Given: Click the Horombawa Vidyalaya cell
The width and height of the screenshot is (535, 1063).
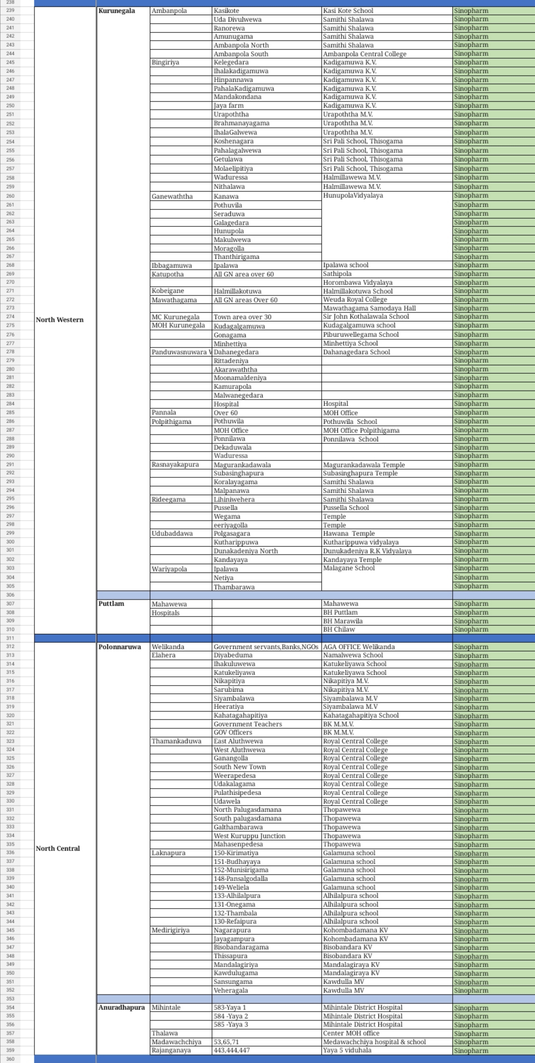Looking at the screenshot, I should point(387,282).
